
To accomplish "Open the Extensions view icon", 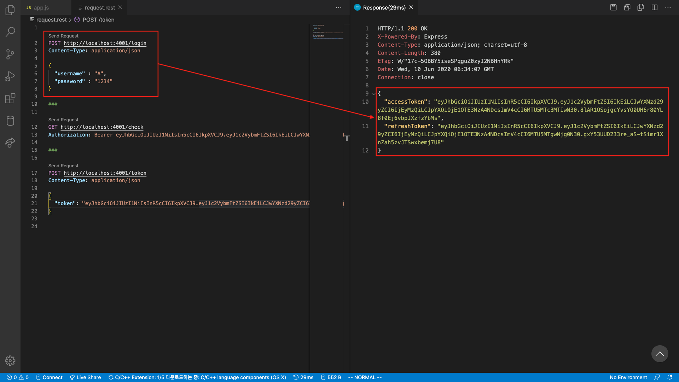I will (10, 98).
